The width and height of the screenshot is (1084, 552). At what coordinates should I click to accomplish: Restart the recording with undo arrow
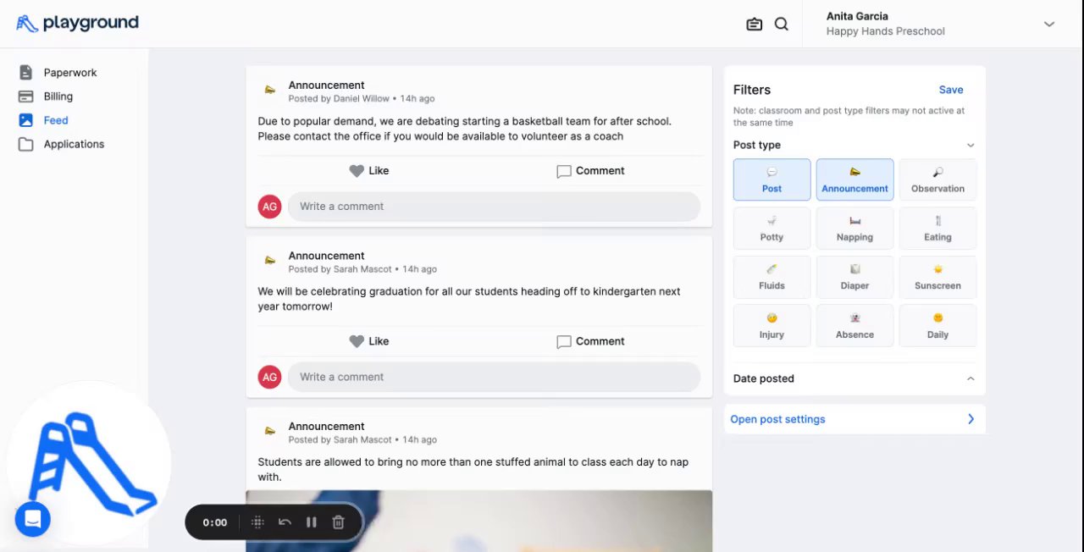[x=285, y=522]
